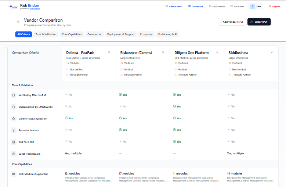Click RiskBusiness No for Gartner Magic Quadrant
Viewport: 286px width, 187px height.
(x=231, y=118)
